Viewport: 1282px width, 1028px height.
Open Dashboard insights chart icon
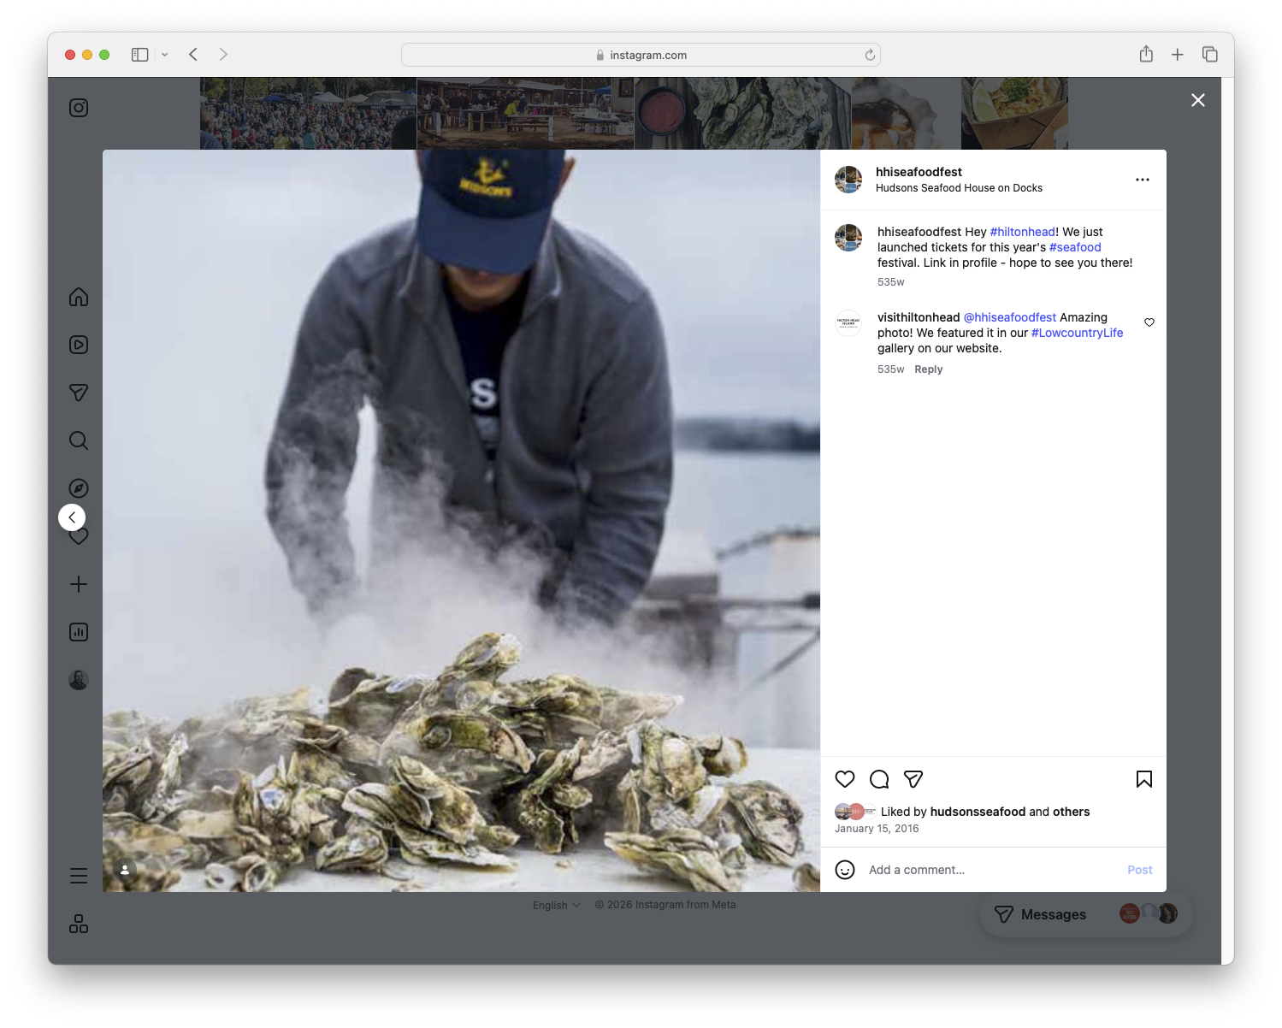point(79,632)
